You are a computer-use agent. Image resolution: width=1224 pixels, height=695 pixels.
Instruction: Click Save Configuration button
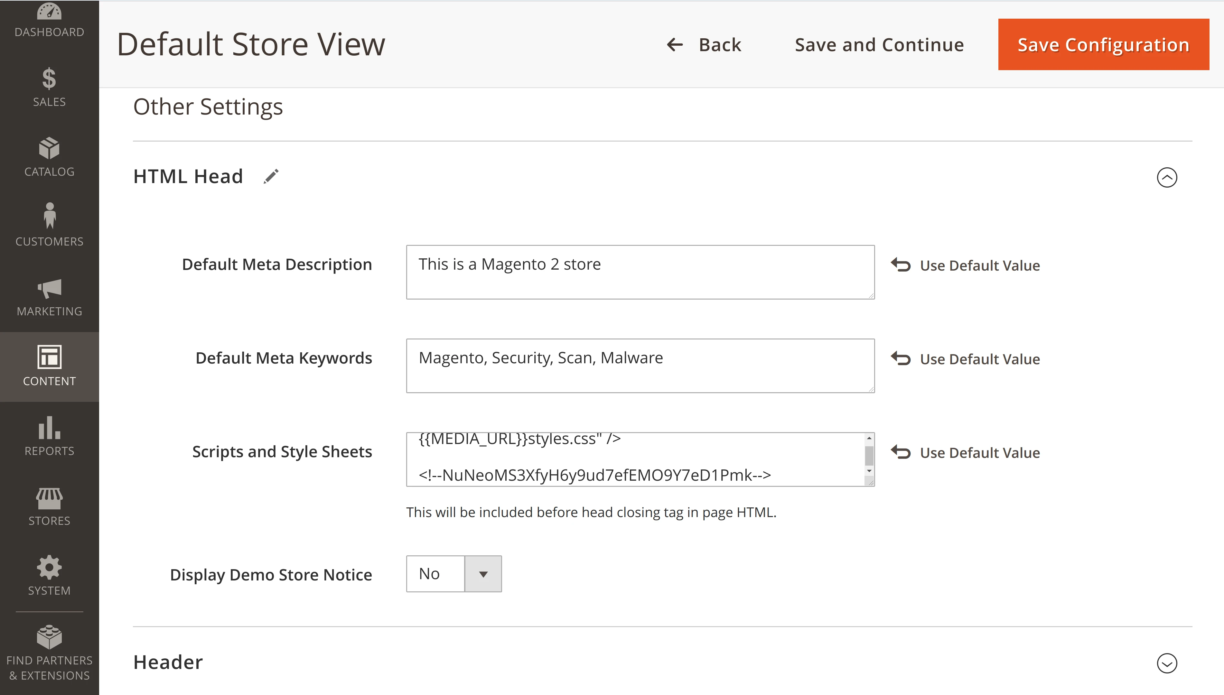[1103, 45]
